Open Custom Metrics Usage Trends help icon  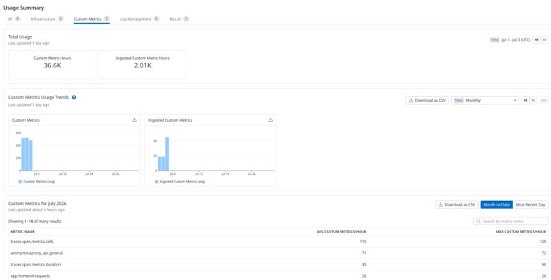point(74,98)
